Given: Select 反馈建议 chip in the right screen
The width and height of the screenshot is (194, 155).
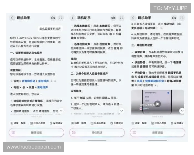Looking at the screenshot, I should pyautogui.click(x=177, y=123).
